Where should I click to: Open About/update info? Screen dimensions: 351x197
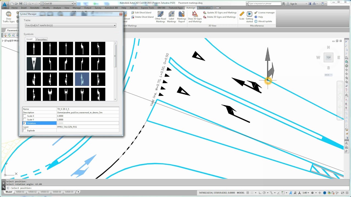(x=263, y=21)
